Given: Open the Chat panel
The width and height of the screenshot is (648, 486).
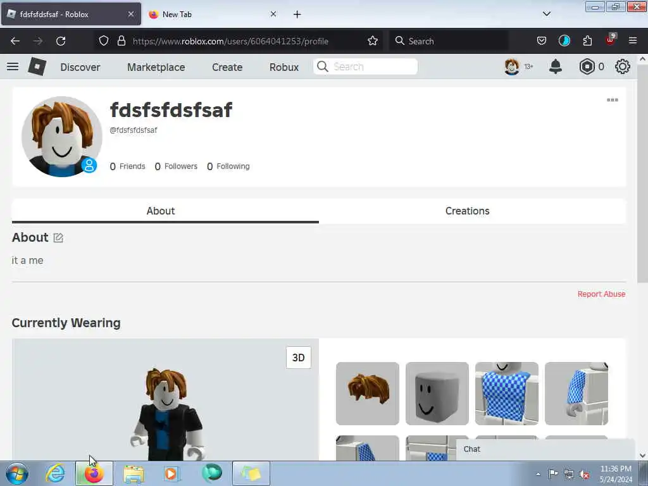Looking at the screenshot, I should coord(545,449).
